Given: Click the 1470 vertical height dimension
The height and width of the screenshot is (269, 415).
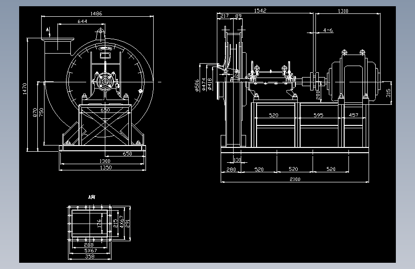Looking at the screenshot, I should [x=24, y=89].
